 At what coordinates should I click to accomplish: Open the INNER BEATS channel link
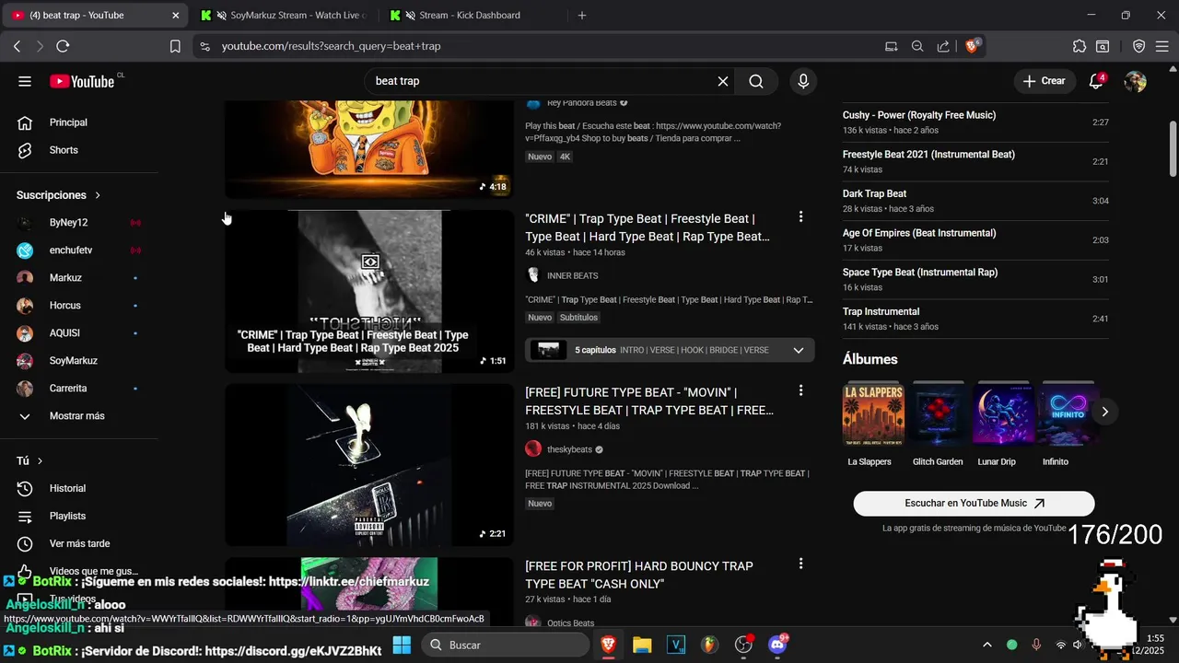[x=572, y=275]
